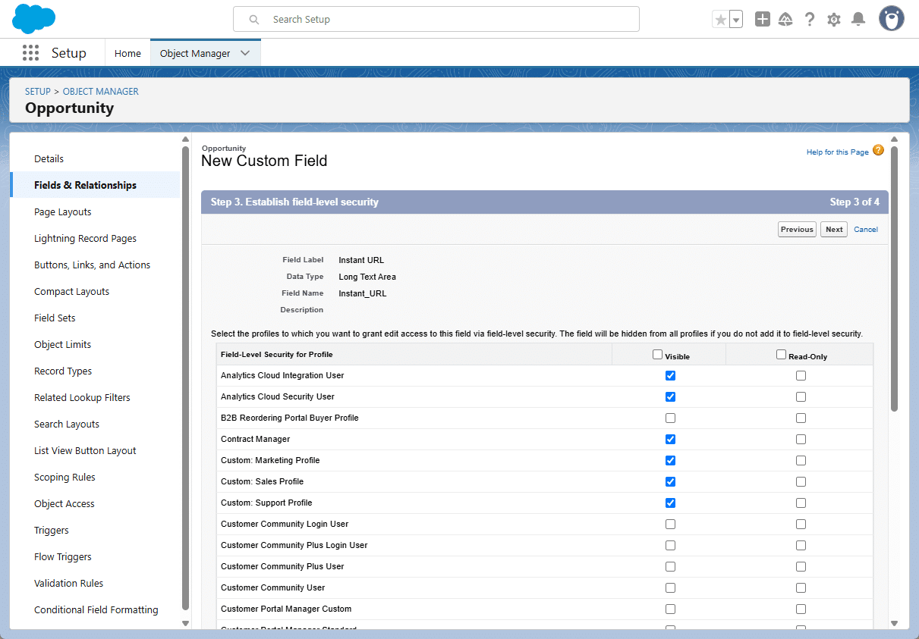Switch to the Home tab
Viewport: 919px width, 639px height.
click(127, 53)
